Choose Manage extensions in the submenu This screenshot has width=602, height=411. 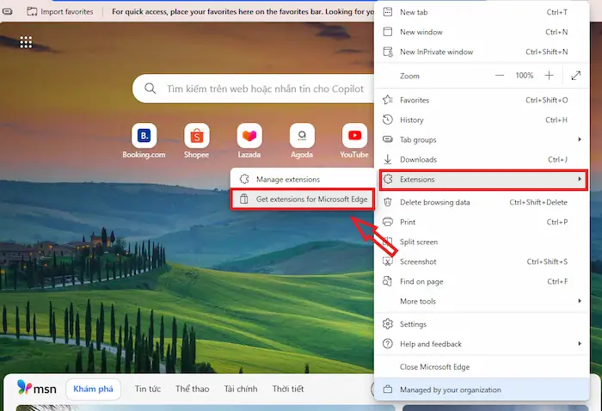(x=302, y=179)
